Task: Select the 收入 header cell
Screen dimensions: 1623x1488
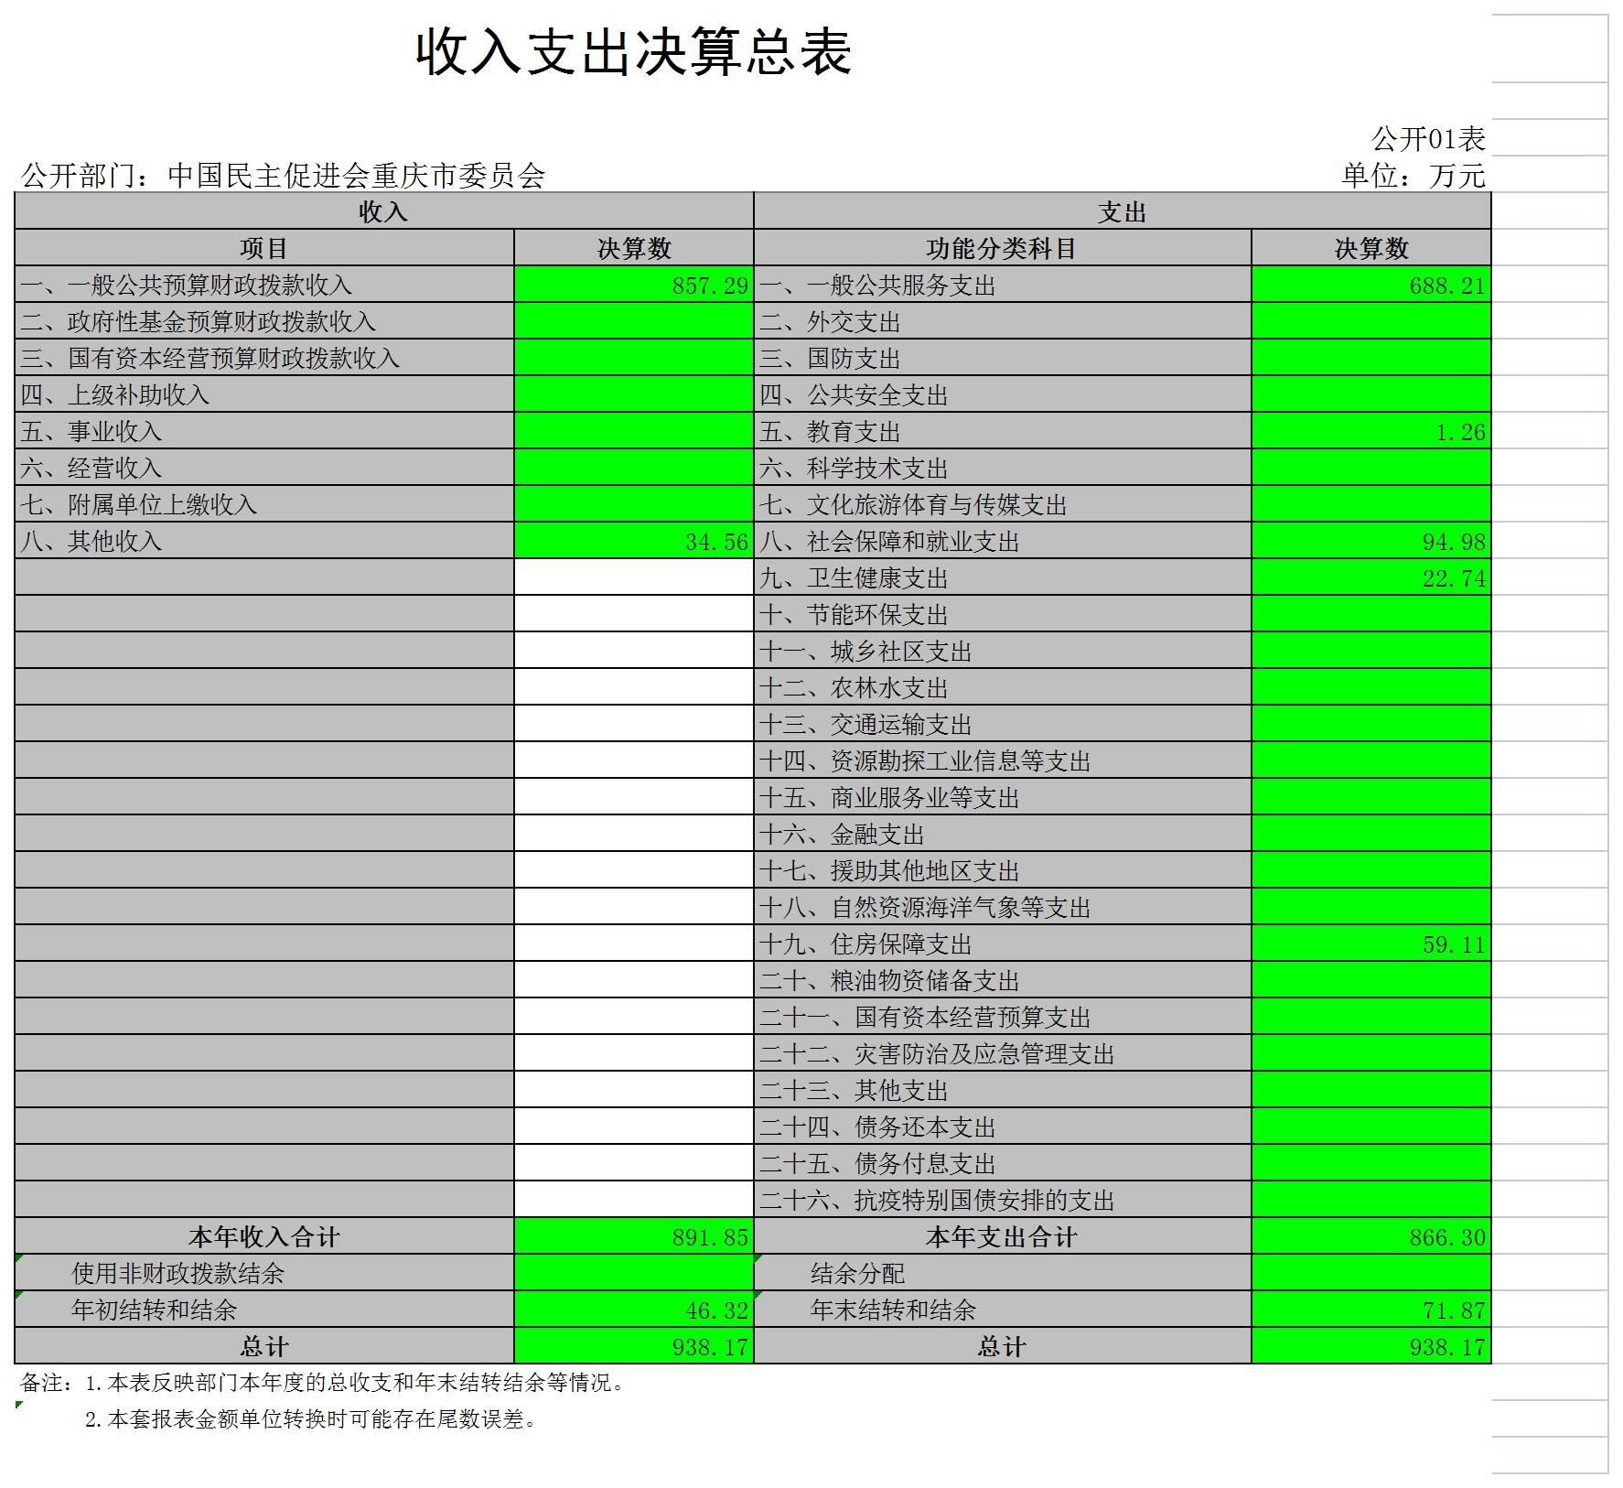Action: 384,211
